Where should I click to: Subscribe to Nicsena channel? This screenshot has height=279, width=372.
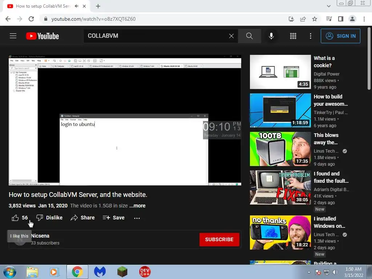click(219, 239)
